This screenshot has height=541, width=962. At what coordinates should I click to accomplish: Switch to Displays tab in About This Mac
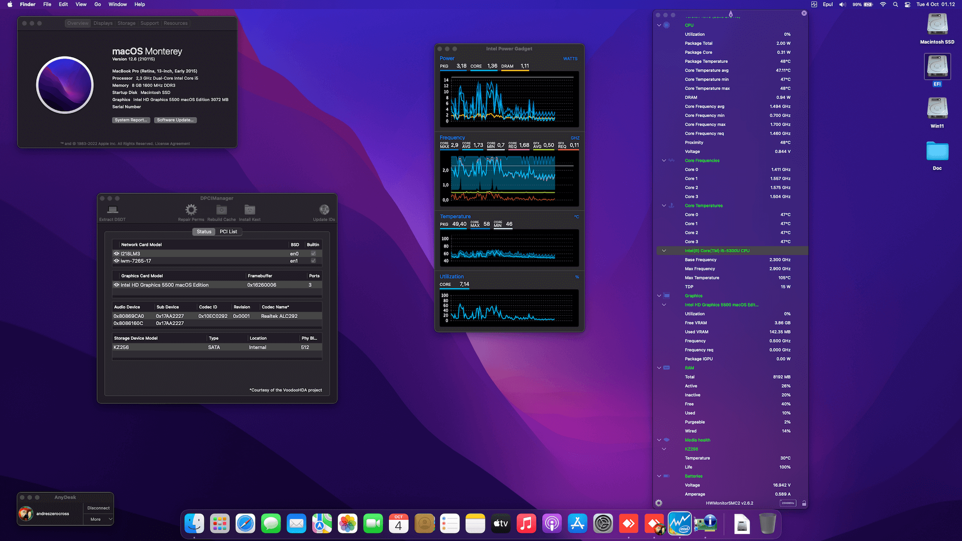tap(103, 23)
